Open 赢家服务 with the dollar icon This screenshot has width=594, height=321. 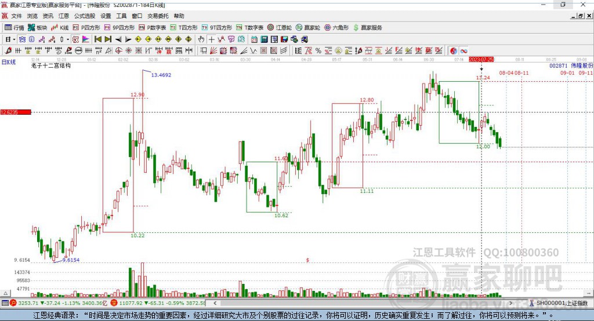point(367,28)
